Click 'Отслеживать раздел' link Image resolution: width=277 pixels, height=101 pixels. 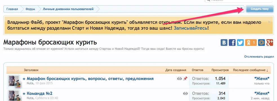pos(259,57)
